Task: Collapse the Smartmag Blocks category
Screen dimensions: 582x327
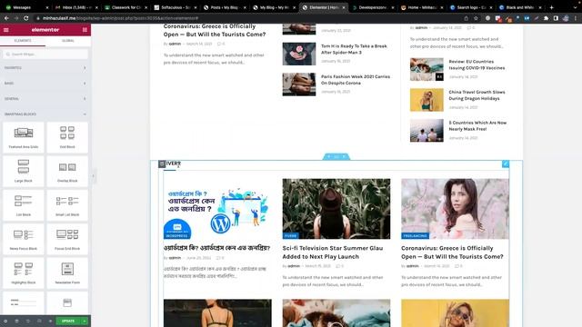Action: (45, 114)
